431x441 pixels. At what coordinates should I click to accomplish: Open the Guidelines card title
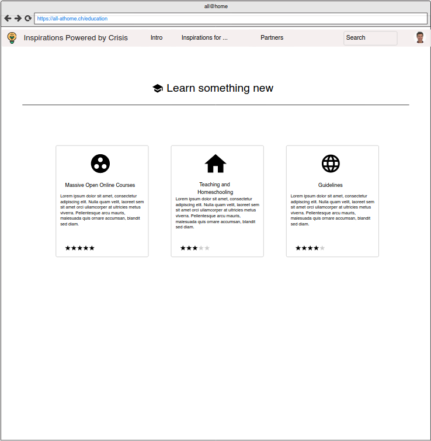point(331,185)
